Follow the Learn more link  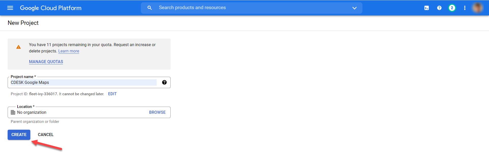pyautogui.click(x=69, y=51)
